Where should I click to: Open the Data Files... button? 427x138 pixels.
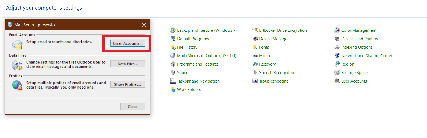coord(128,64)
